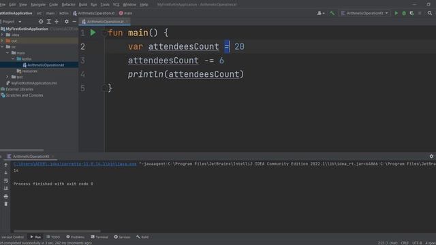The width and height of the screenshot is (436, 245).
Task: Click the UTF-8 encoding status indicator
Action: [x=417, y=243]
